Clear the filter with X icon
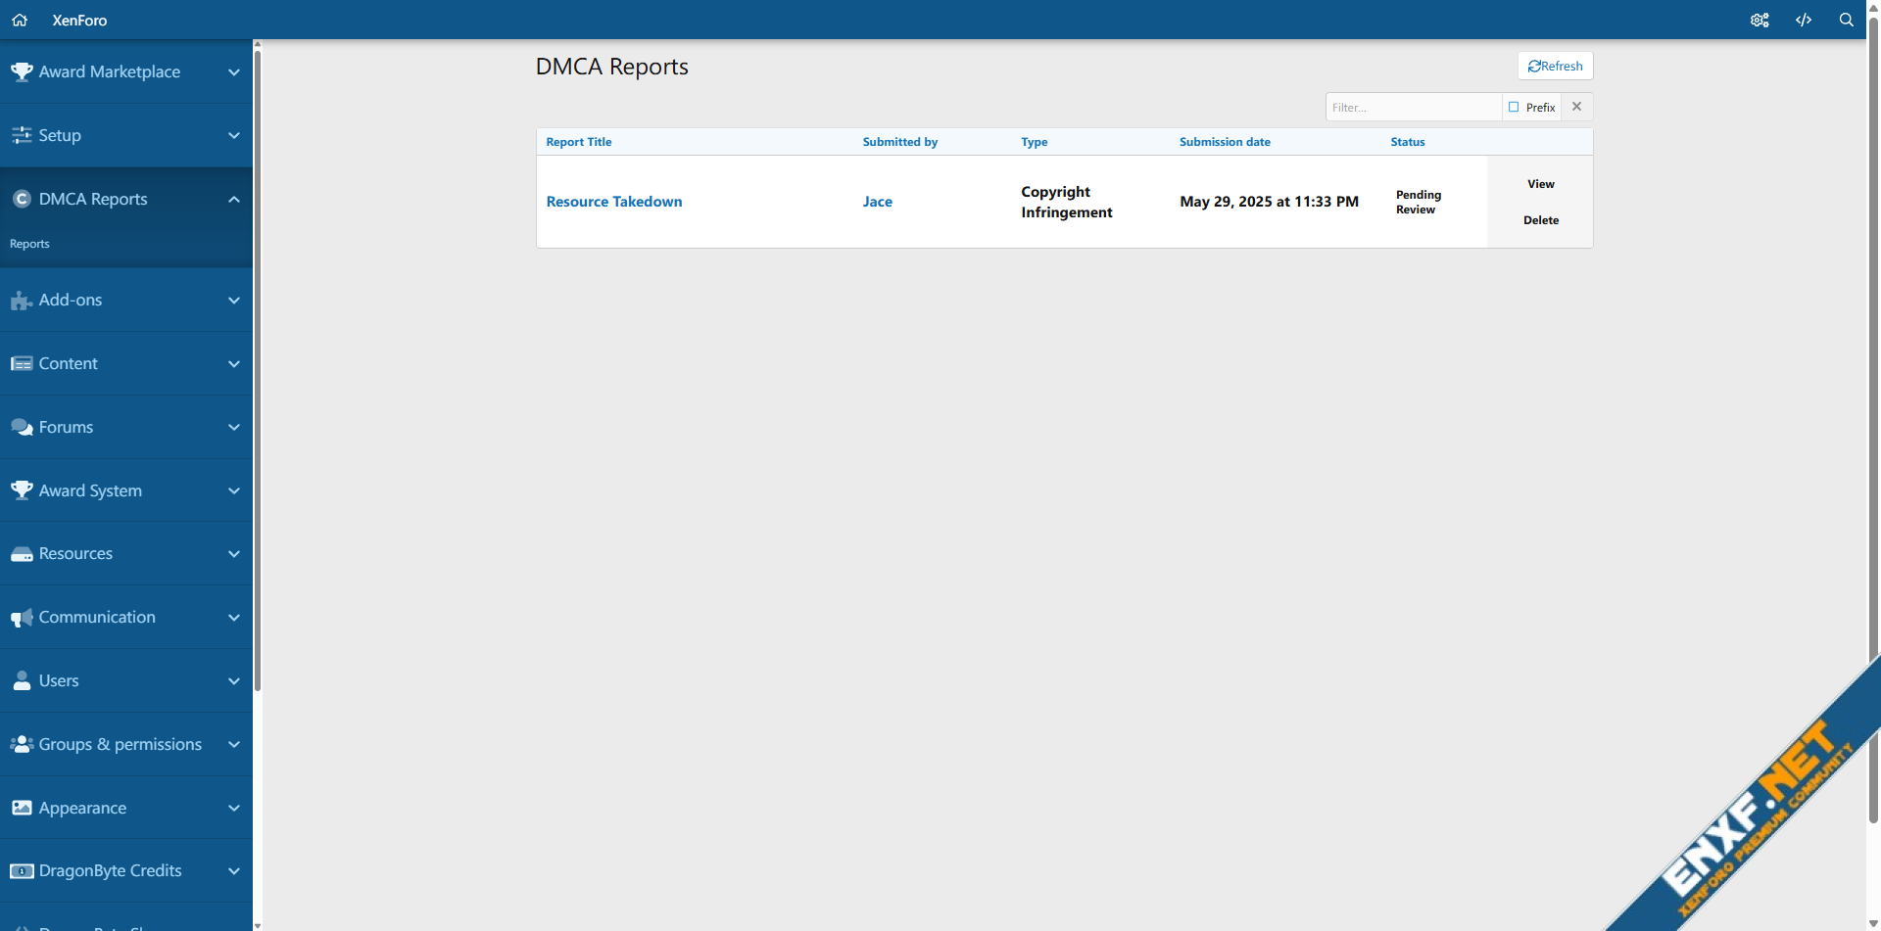This screenshot has width=1881, height=931. 1577,107
